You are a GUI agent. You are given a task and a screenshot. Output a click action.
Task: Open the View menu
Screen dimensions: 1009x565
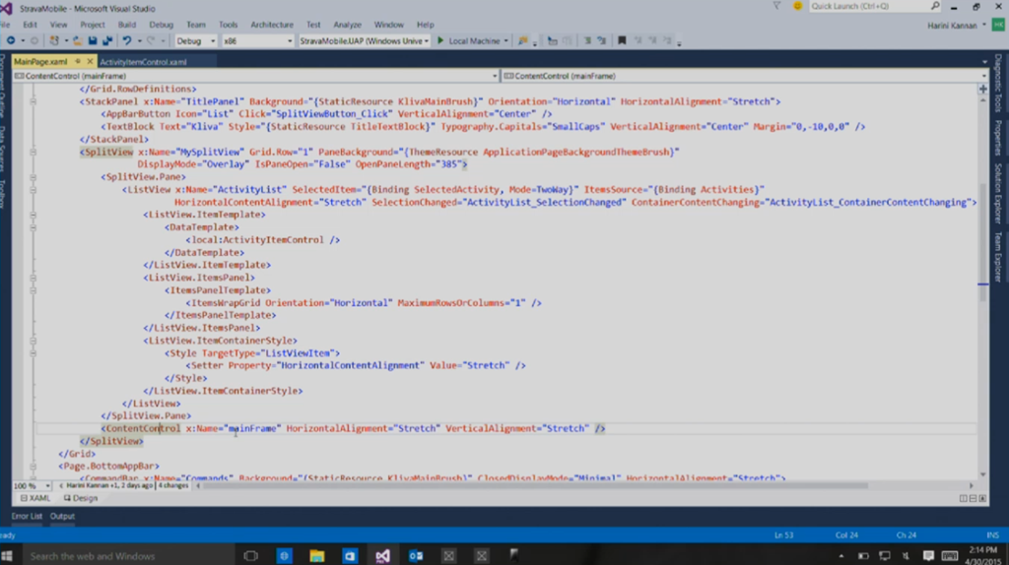coord(58,25)
